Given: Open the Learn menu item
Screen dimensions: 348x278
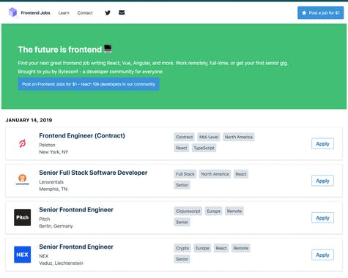Looking at the screenshot, I should click(x=64, y=13).
